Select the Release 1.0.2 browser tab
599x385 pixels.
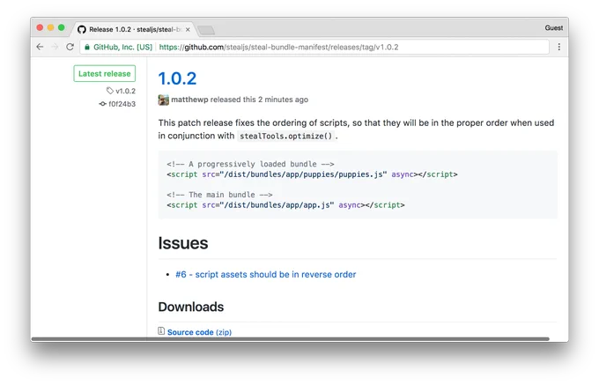[134, 29]
